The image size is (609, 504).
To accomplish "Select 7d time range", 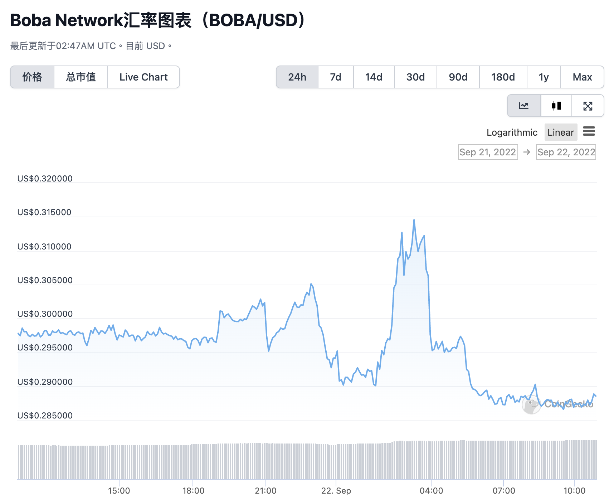I will (336, 77).
